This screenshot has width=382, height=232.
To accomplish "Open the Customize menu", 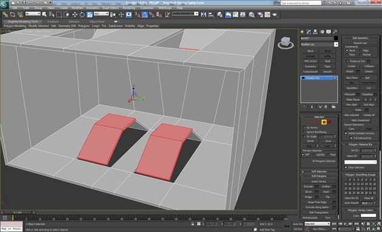I will 147,8.
